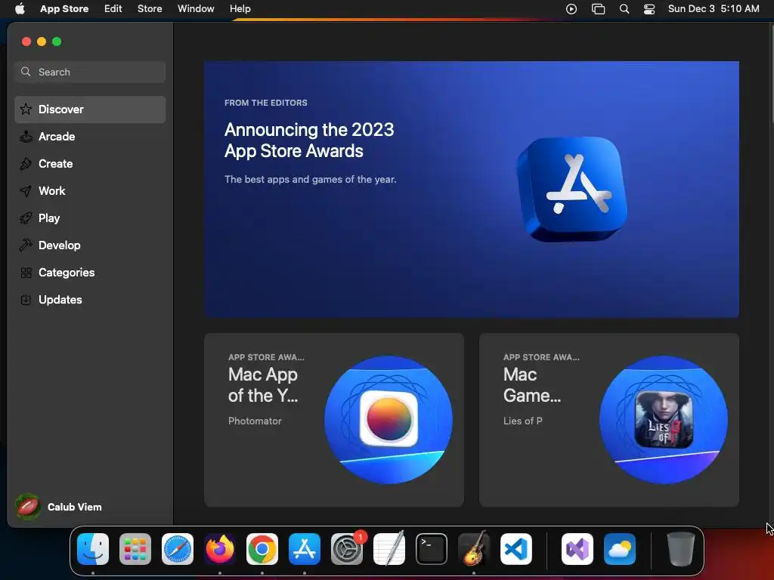Open Spotlight search in menu bar
Screen dimensions: 774x580
(x=624, y=9)
